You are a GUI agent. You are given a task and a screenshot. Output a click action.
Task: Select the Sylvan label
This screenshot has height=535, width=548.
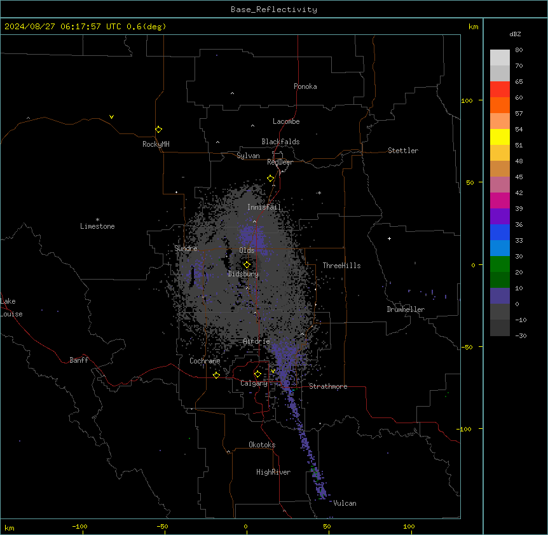(x=248, y=156)
